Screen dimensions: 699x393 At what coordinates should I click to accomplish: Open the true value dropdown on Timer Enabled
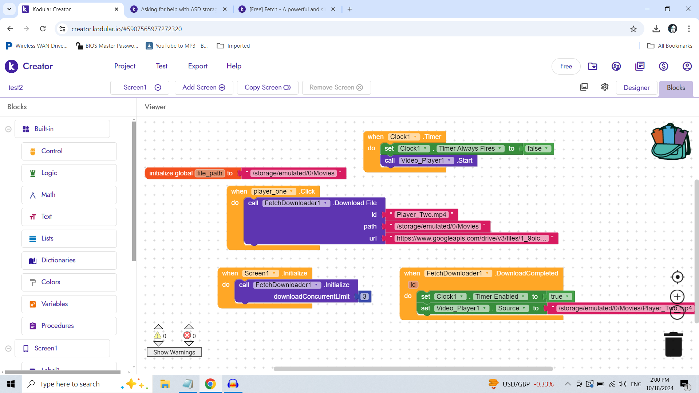567,297
